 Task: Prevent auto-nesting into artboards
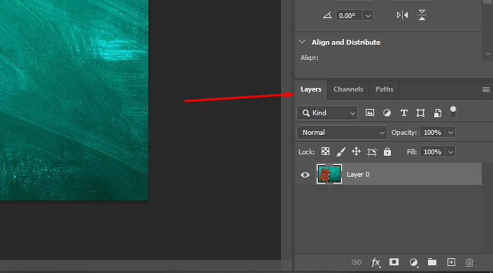[372, 152]
